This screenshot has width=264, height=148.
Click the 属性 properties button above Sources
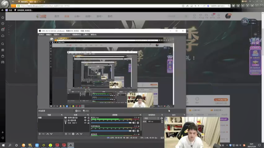point(78,111)
